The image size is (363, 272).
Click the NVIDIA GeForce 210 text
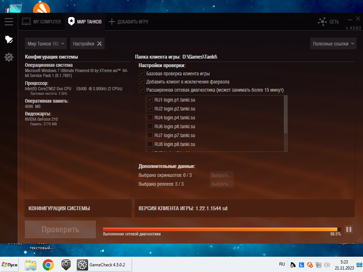41,119
